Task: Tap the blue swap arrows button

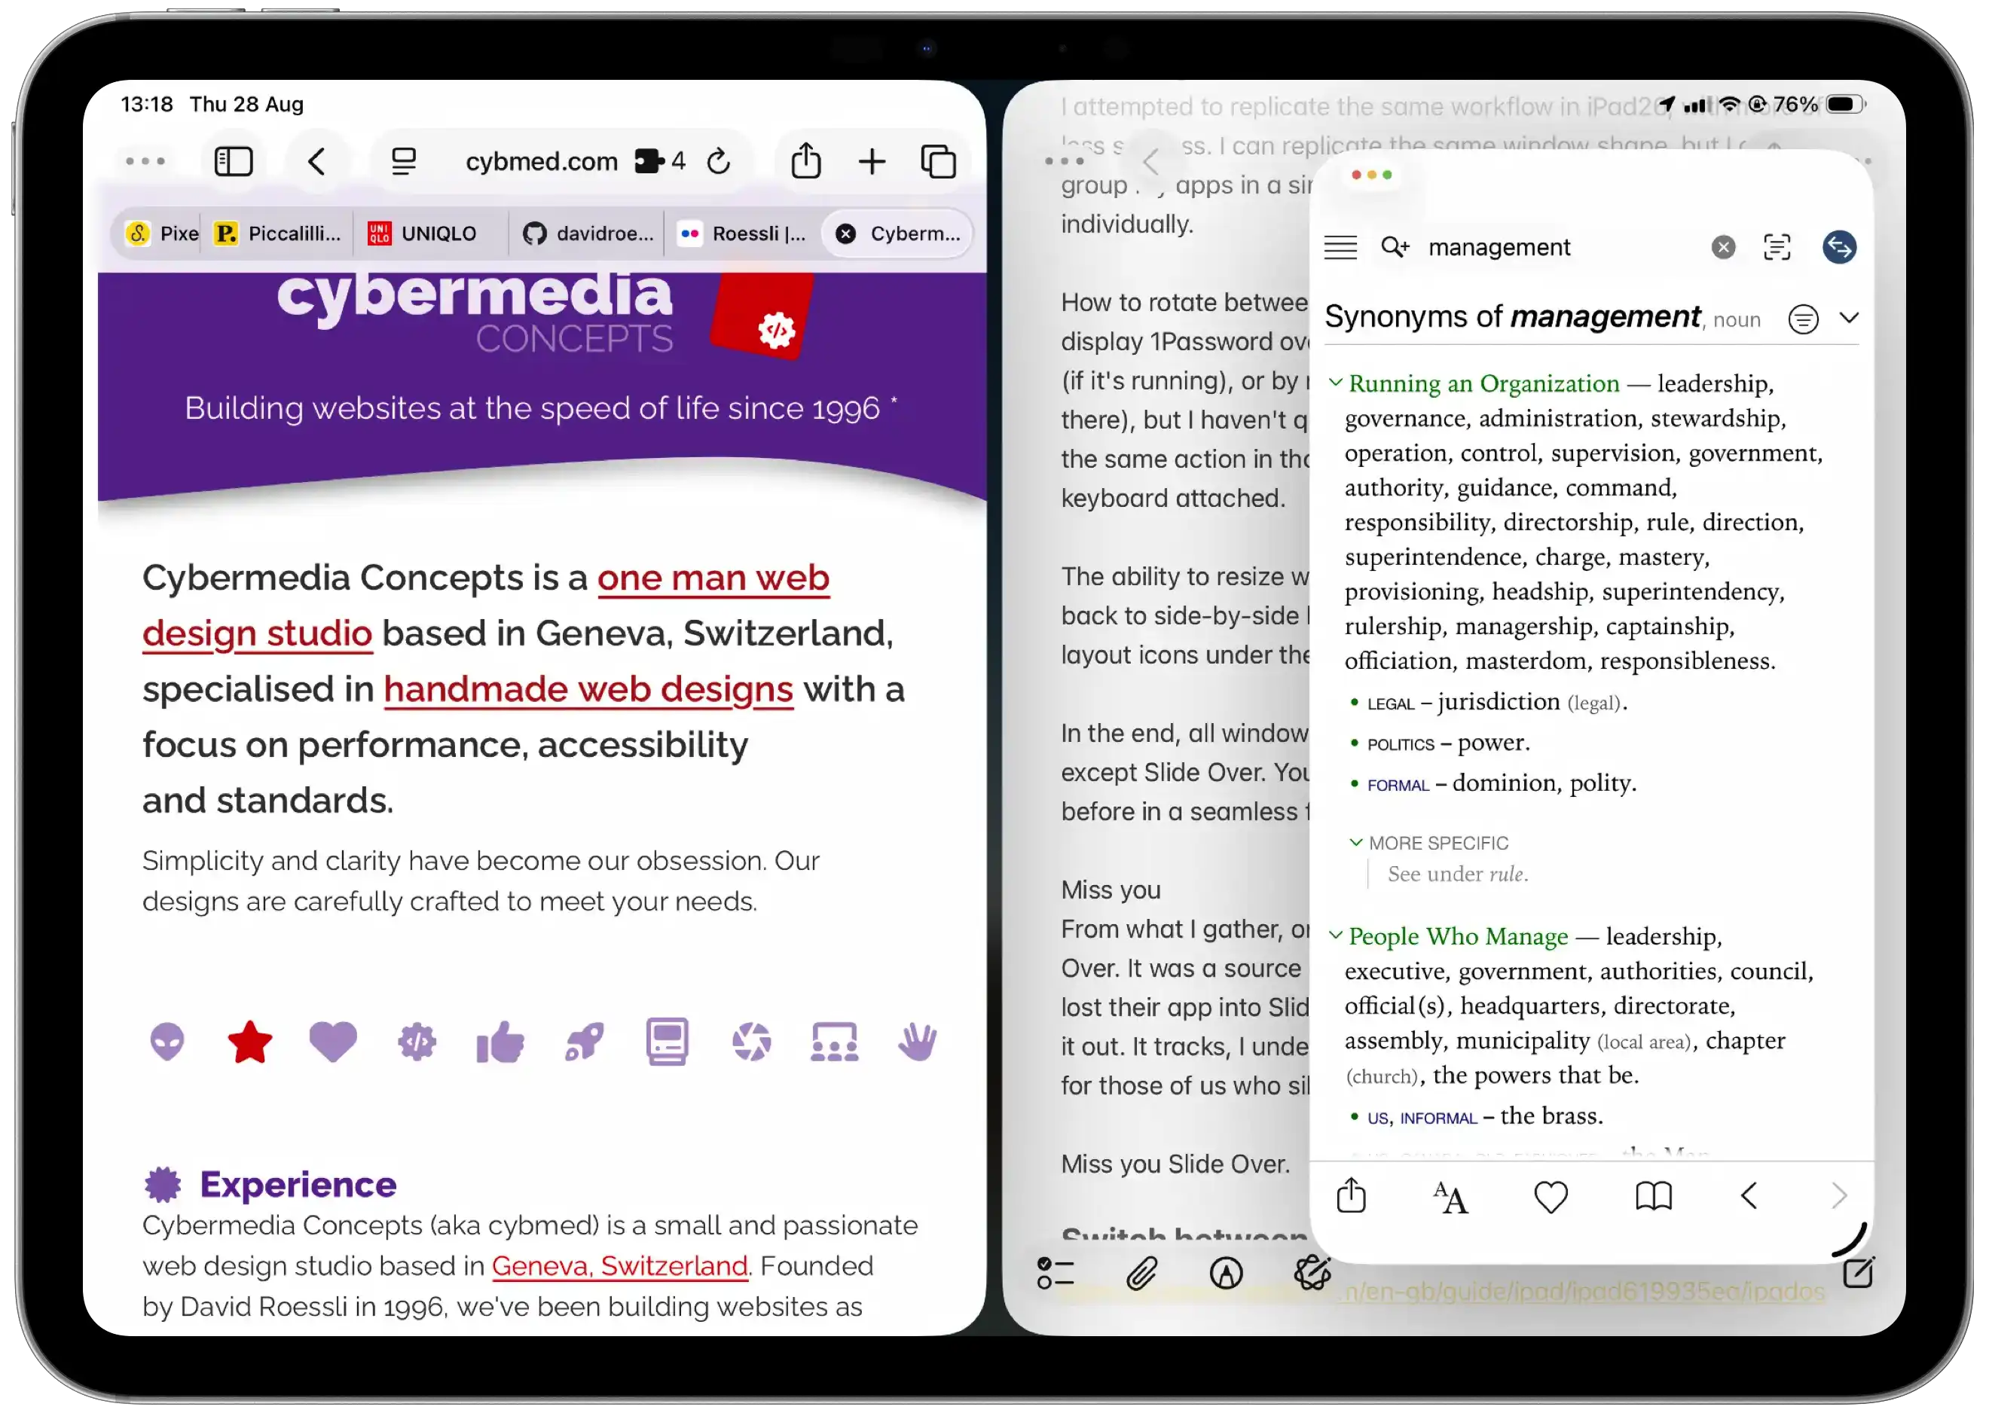Action: coord(1839,248)
